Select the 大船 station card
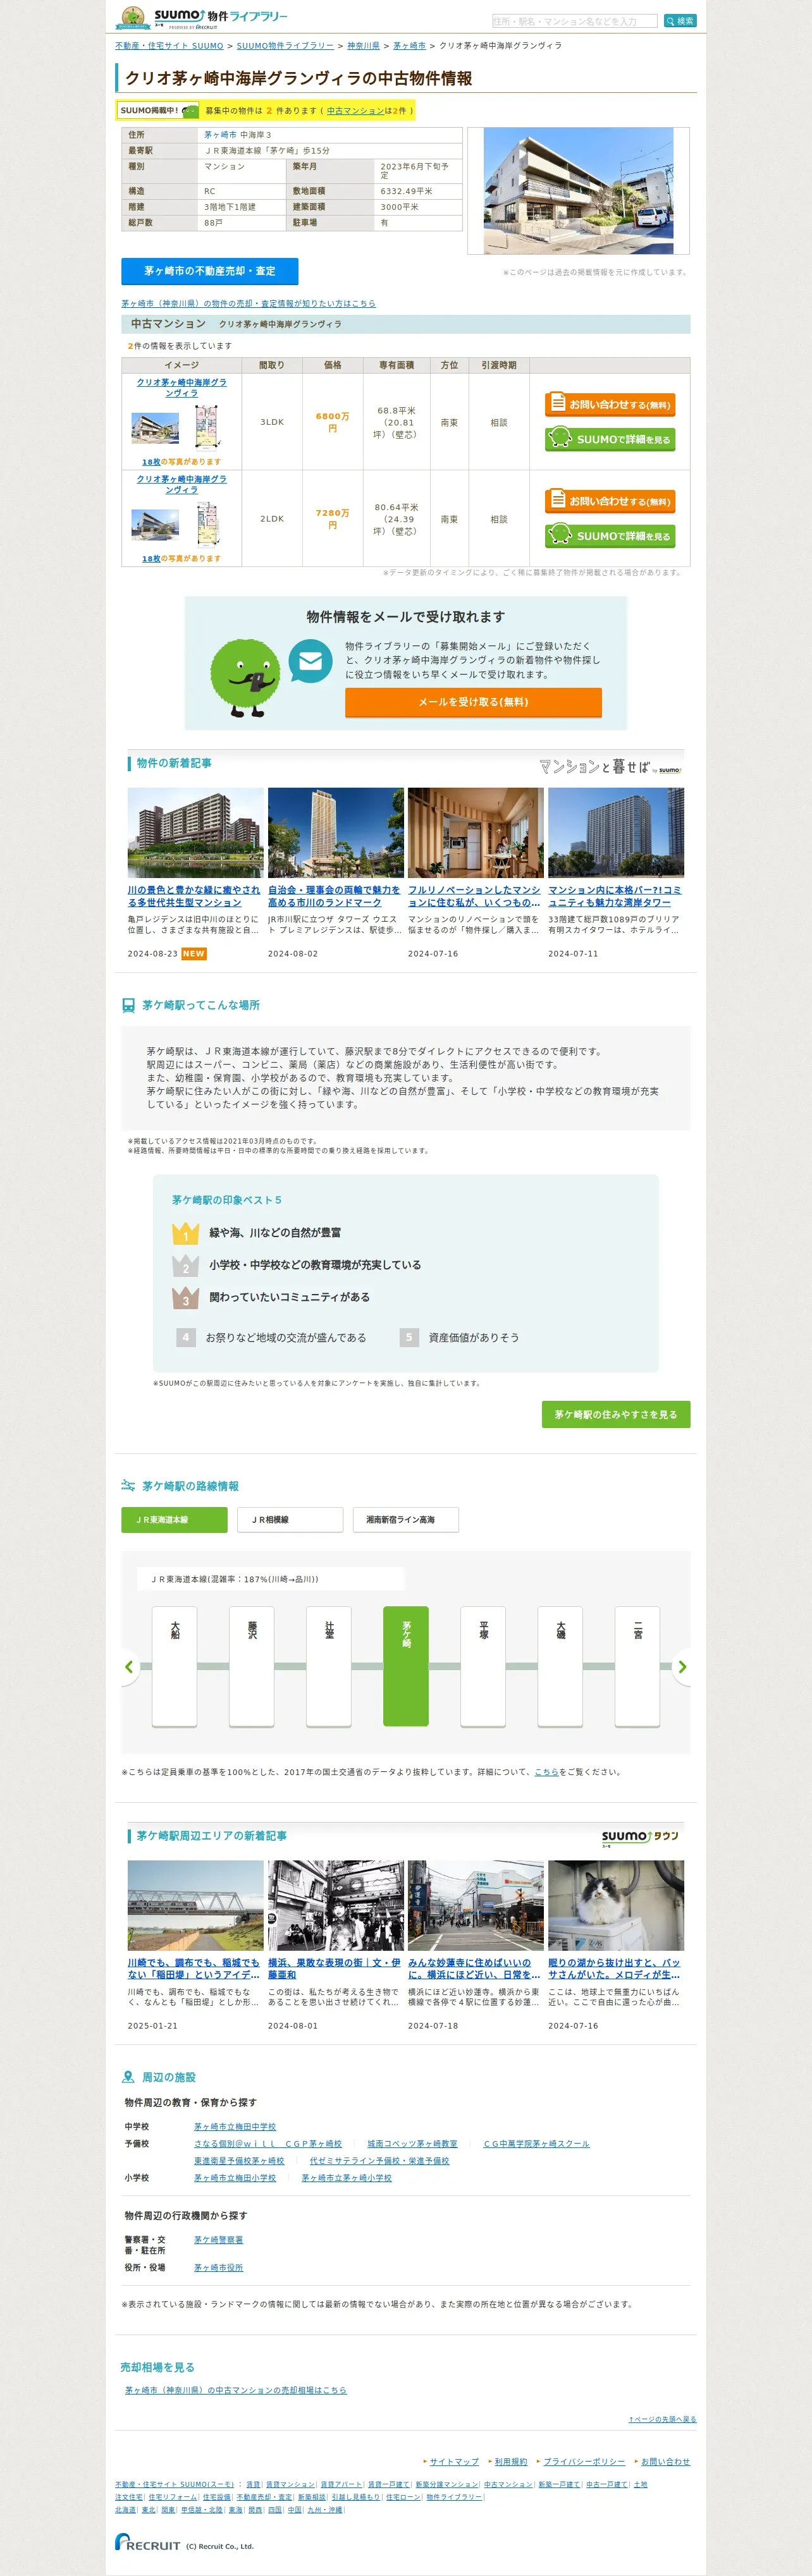 [x=174, y=1666]
